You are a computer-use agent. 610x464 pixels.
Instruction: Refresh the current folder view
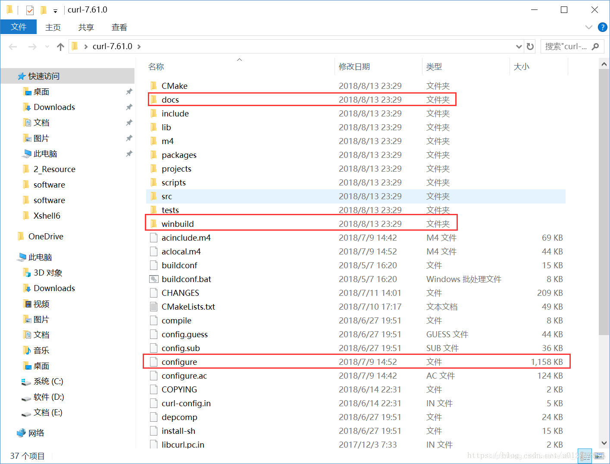[x=530, y=46]
